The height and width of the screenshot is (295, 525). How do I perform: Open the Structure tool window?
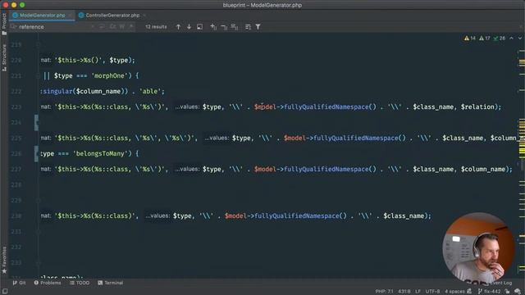click(4, 57)
